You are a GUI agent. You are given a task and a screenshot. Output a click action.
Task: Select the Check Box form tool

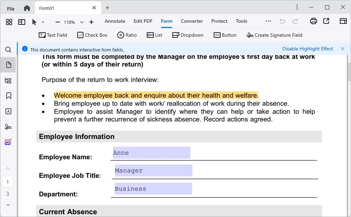92,35
